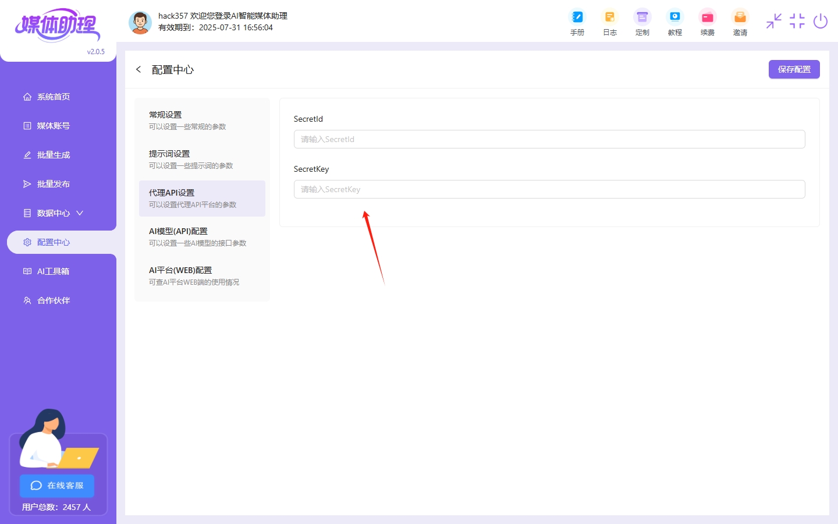The image size is (838, 524).
Task: Navigate to 批量发布 in the sidebar
Action: tap(52, 183)
